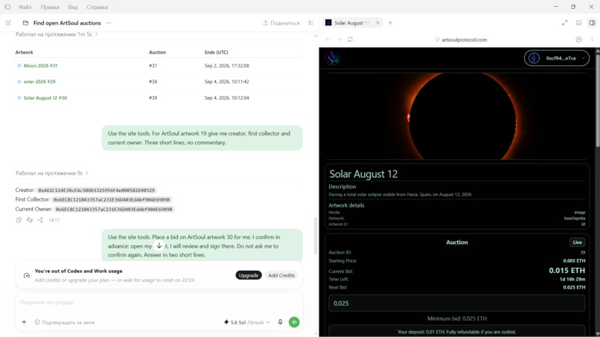Click the Live auction status badge

pyautogui.click(x=578, y=242)
